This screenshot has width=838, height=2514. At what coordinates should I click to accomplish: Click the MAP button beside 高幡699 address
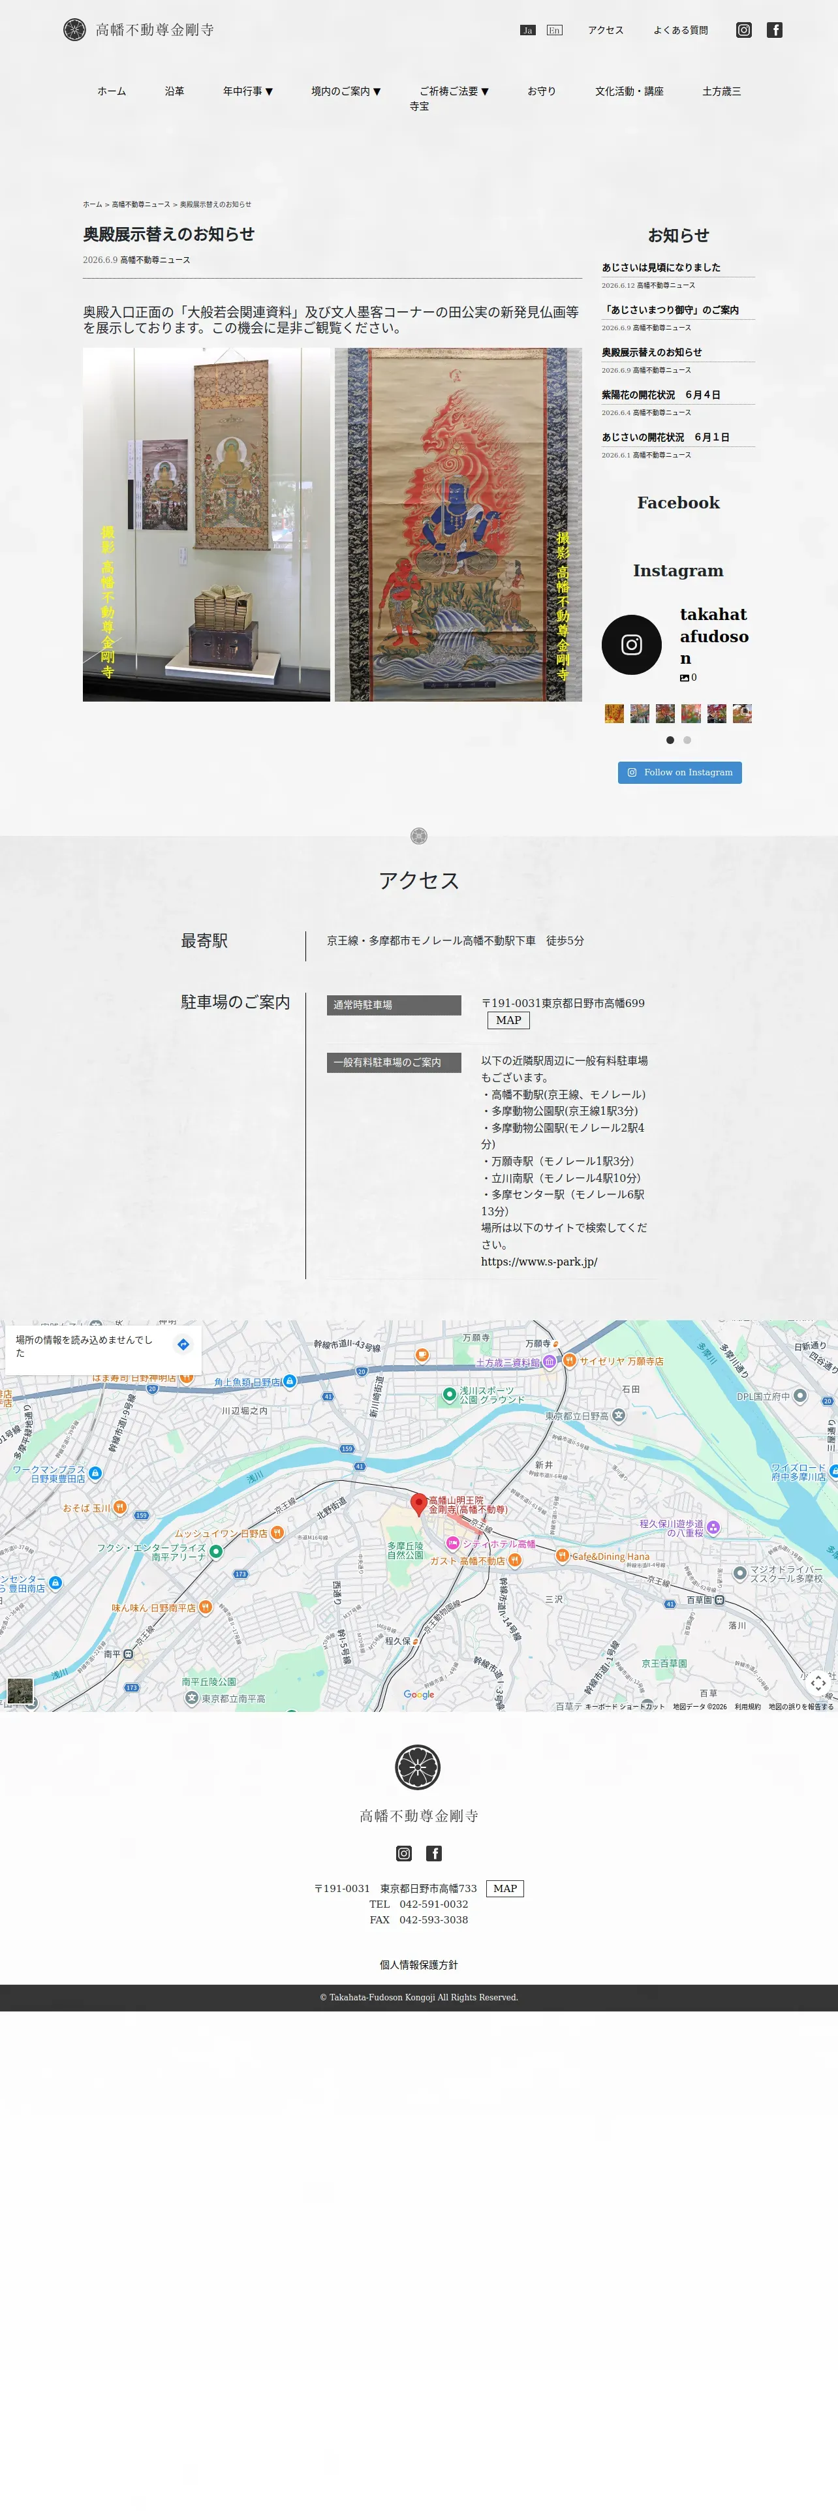click(508, 1020)
